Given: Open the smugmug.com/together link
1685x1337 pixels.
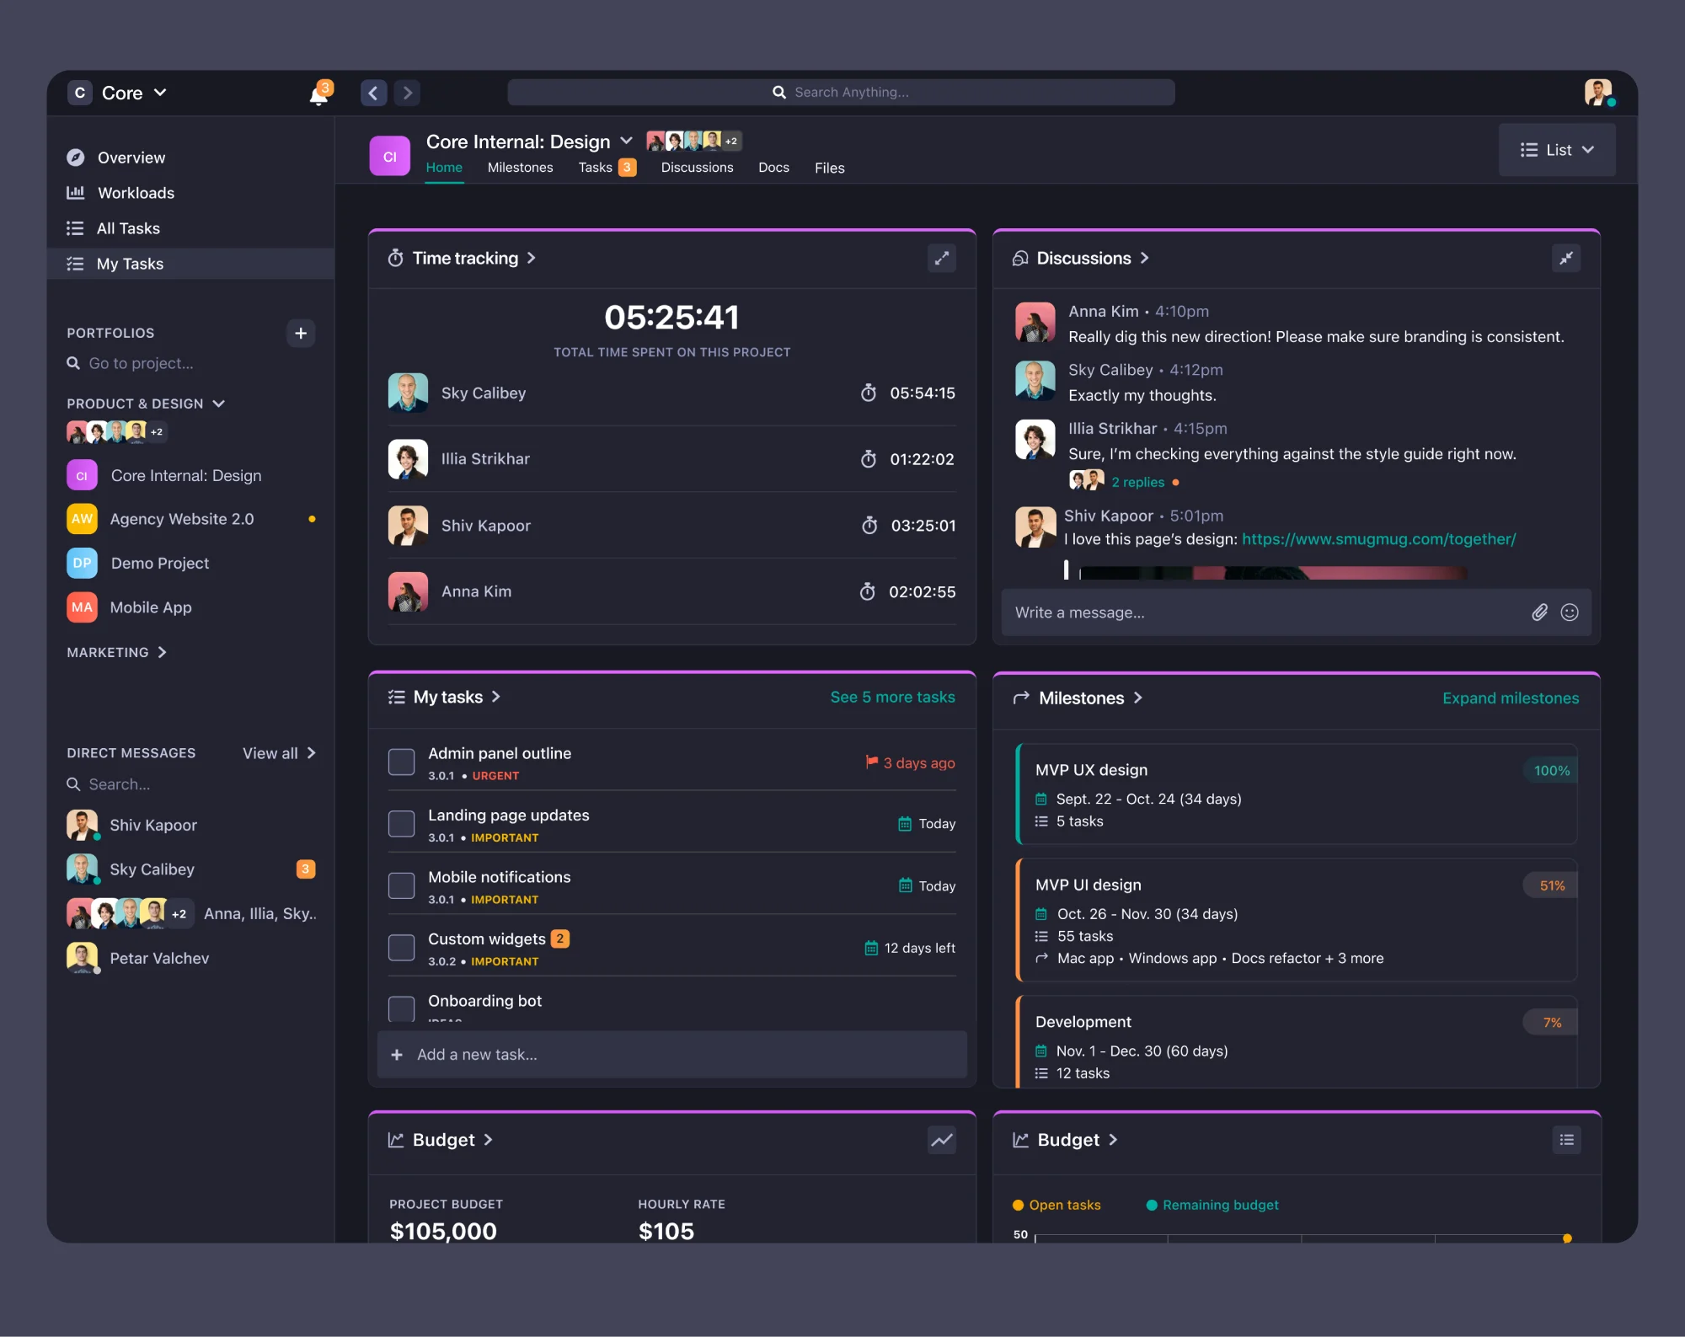Looking at the screenshot, I should point(1378,539).
